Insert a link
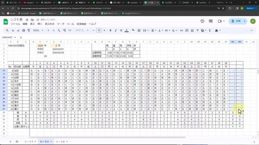This screenshot has width=259, height=145. click(181, 31)
